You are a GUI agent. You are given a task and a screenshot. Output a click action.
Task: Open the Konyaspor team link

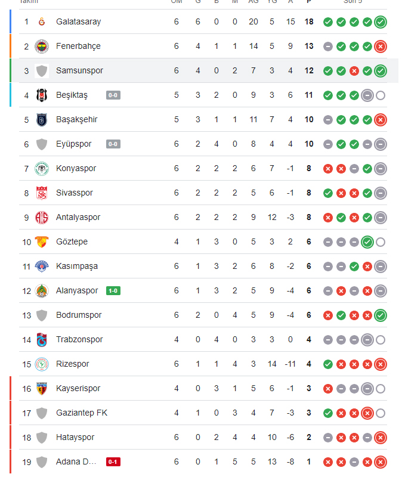pyautogui.click(x=76, y=168)
